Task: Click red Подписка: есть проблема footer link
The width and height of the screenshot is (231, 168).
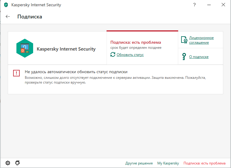Action: click(x=204, y=163)
